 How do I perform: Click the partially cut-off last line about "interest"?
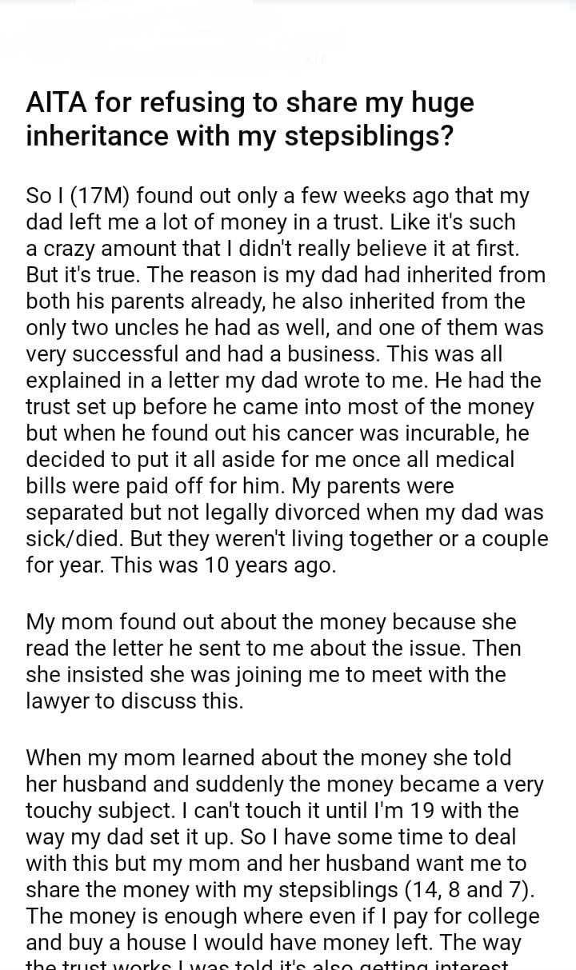pos(266,964)
